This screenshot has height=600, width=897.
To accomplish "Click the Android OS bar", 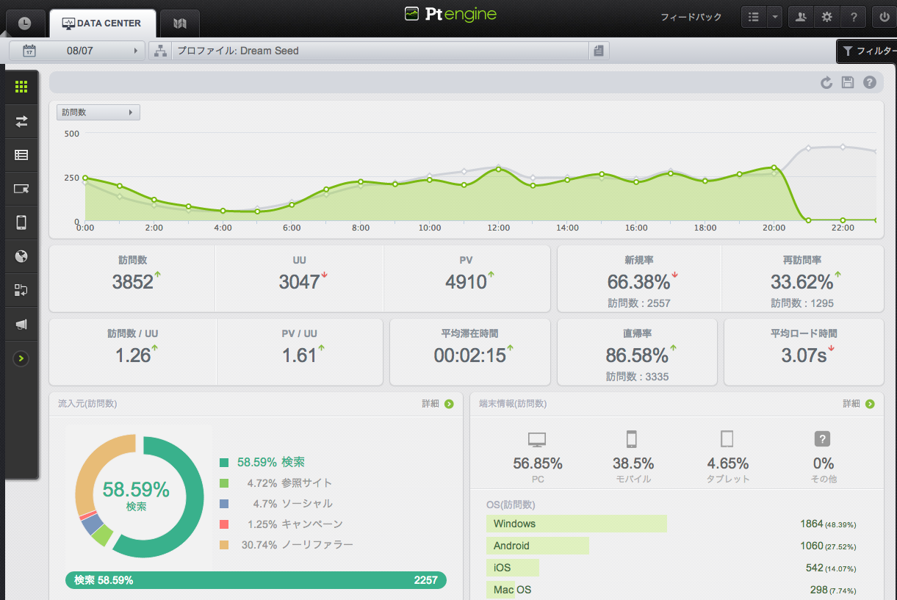I will [537, 546].
